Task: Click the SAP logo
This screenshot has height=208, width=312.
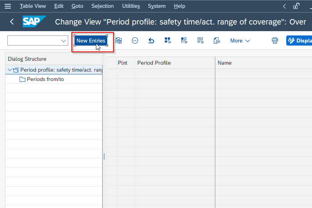Action: [34, 21]
